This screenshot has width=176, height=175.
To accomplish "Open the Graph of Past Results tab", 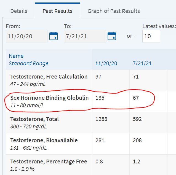I will (114, 11).
